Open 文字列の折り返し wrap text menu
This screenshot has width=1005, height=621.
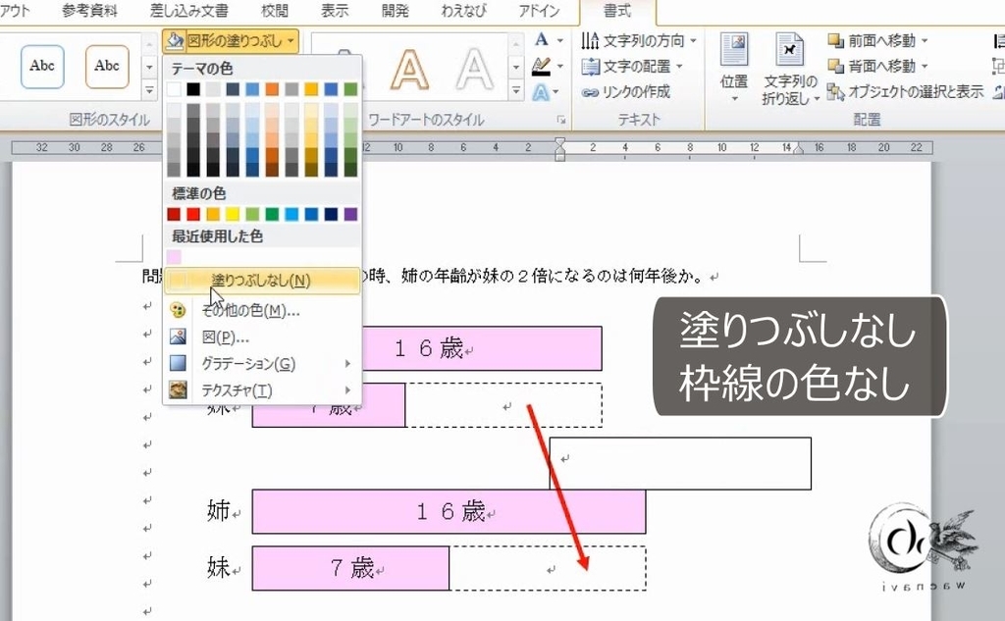click(790, 70)
